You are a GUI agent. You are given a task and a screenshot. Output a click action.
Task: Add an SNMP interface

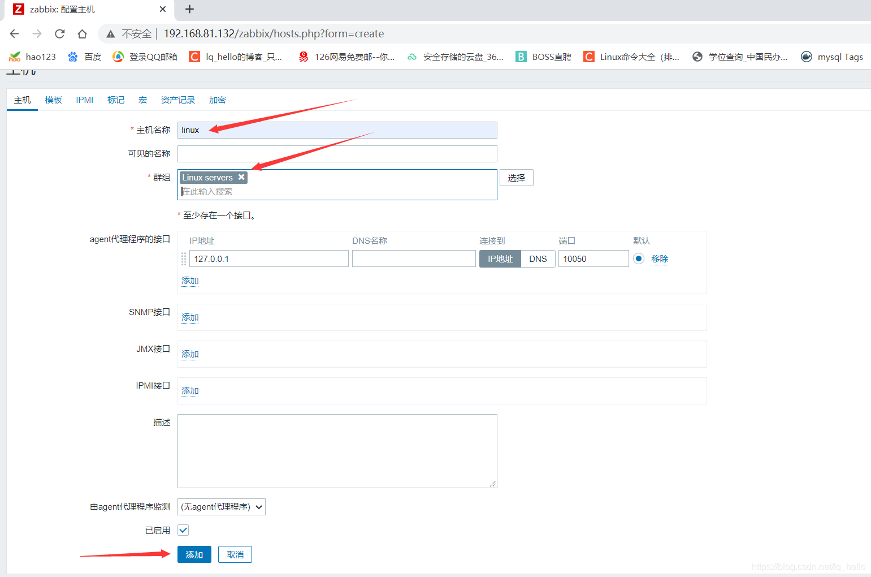(x=190, y=317)
